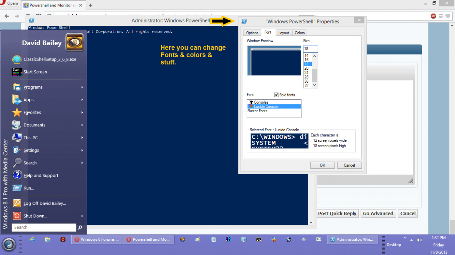Click the heart bookmark icon in Opera
The height and width of the screenshot is (255, 455).
coord(448,16)
